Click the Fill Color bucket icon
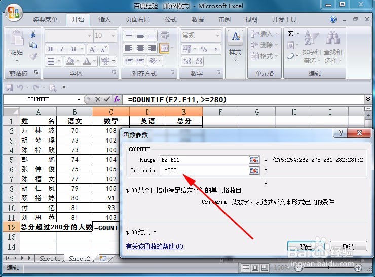 coord(70,61)
